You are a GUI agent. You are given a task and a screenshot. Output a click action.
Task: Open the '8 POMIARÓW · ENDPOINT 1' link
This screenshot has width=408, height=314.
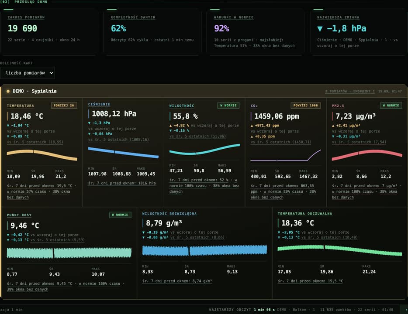(350, 92)
